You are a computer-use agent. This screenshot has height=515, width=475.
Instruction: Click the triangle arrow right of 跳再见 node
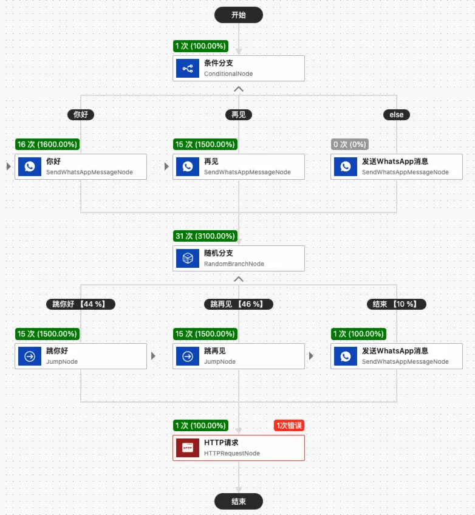[x=312, y=356]
